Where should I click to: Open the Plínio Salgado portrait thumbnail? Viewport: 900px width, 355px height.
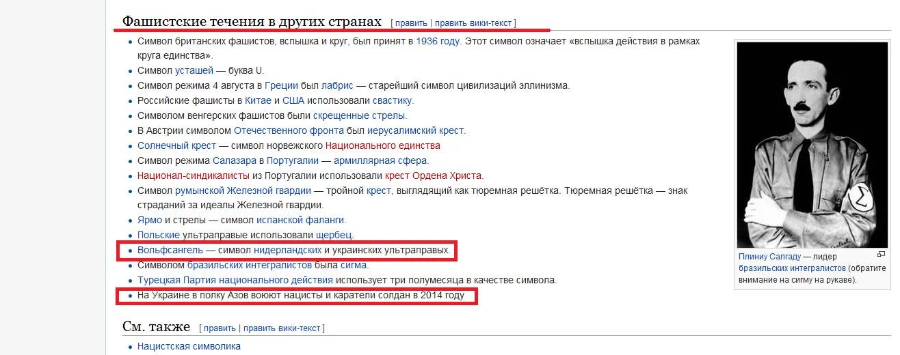(x=812, y=145)
